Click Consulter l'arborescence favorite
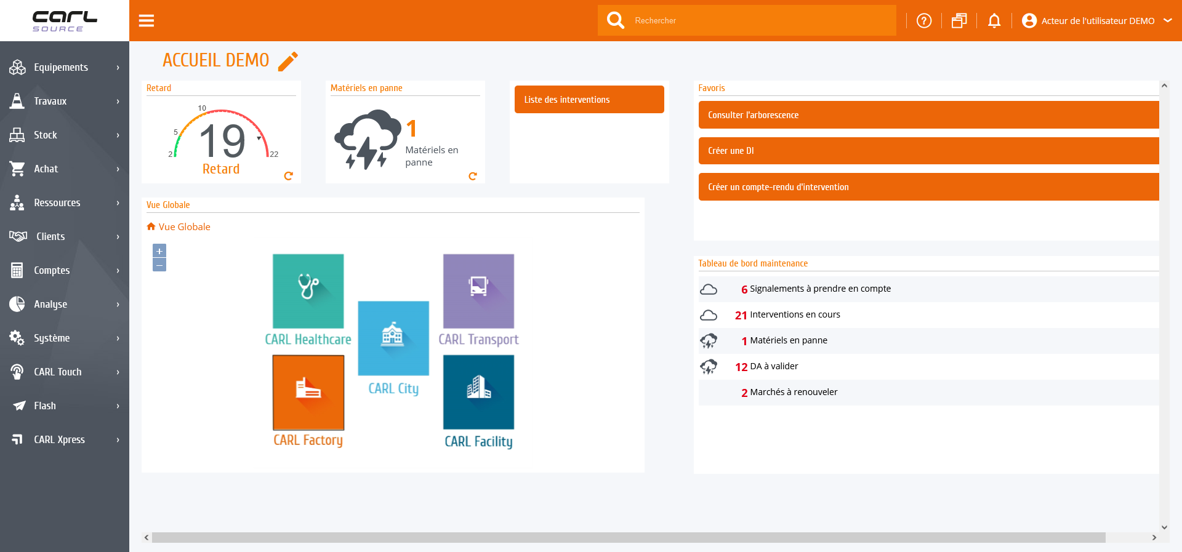This screenshot has height=552, width=1182. tap(929, 115)
